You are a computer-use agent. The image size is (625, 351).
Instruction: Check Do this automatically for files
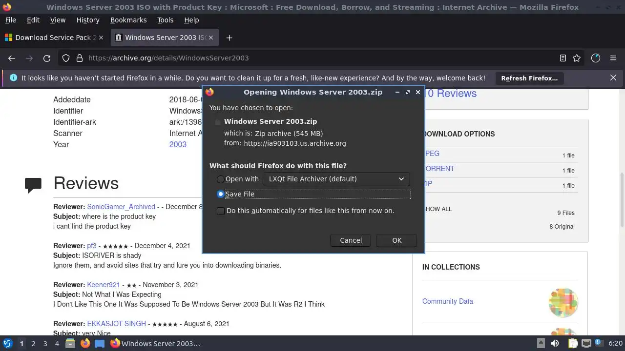click(x=221, y=211)
